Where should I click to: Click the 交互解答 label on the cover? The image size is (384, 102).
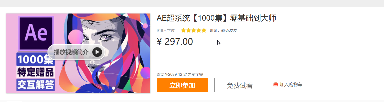click(35, 85)
